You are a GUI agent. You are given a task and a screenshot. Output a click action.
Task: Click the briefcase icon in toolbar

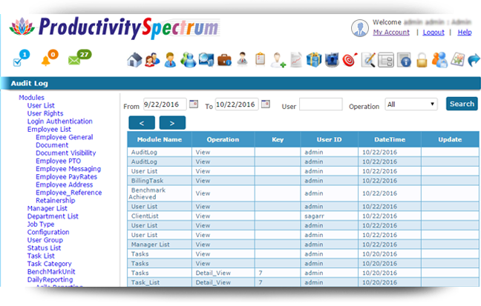223,60
